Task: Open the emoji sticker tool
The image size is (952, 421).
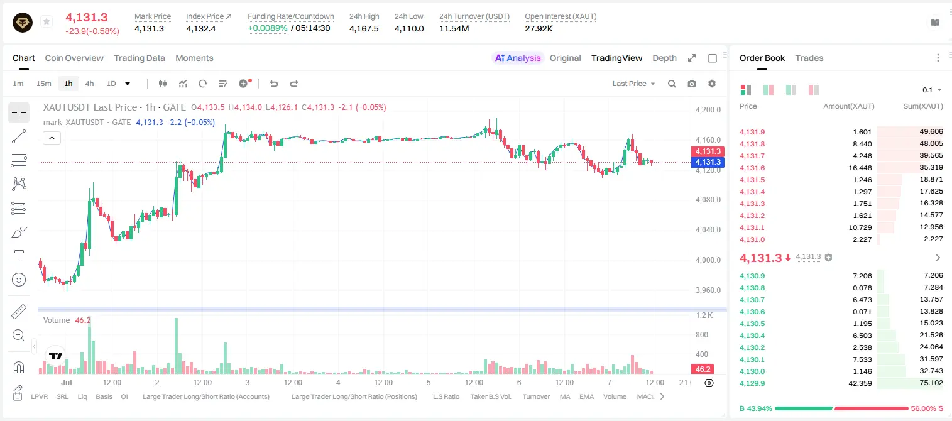Action: pyautogui.click(x=19, y=280)
